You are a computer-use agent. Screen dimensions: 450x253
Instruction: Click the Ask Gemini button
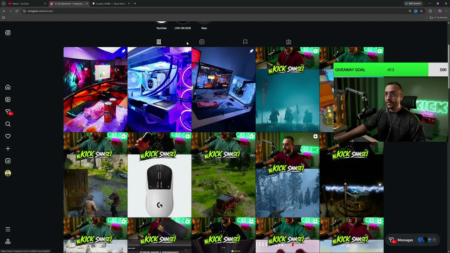pos(413,4)
